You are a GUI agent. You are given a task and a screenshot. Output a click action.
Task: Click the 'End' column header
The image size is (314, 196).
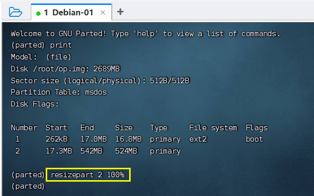[x=87, y=128]
